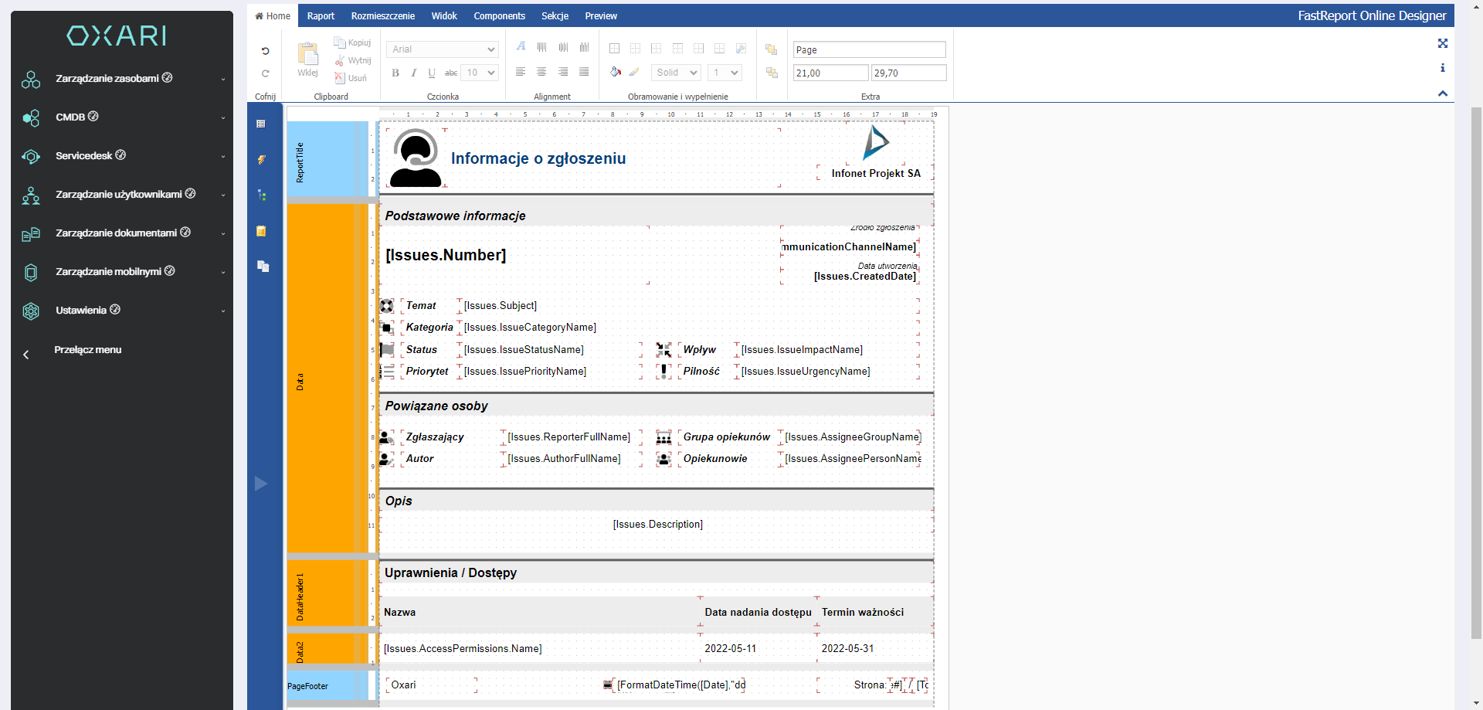The width and height of the screenshot is (1483, 710).
Task: Open the Events lightning bolt panel
Action: coord(262,160)
